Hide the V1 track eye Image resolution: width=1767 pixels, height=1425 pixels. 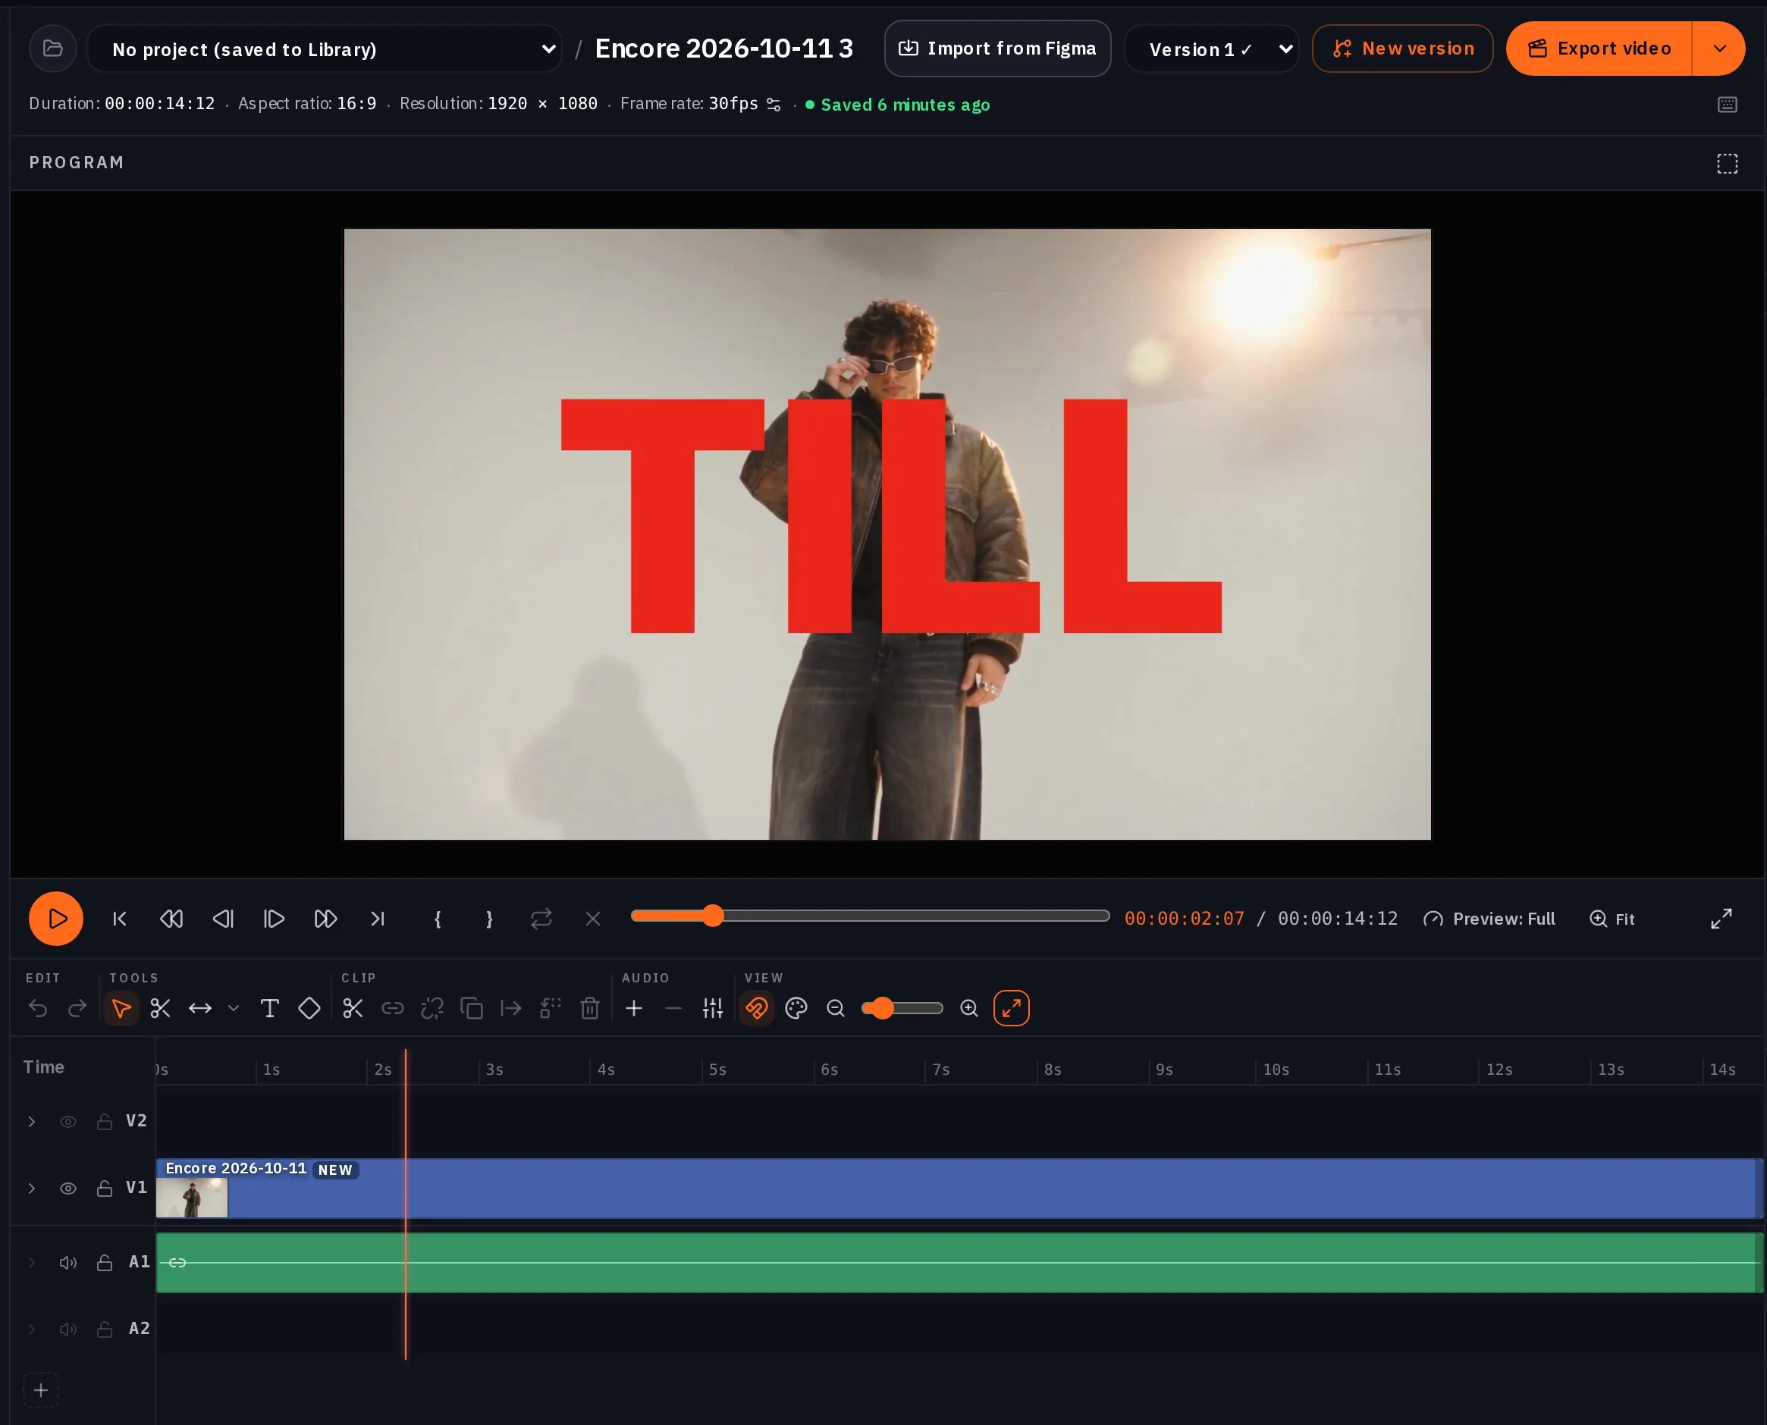(x=68, y=1189)
